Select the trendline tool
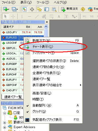Viewport: 98px width, 131px height. pos(37,16)
